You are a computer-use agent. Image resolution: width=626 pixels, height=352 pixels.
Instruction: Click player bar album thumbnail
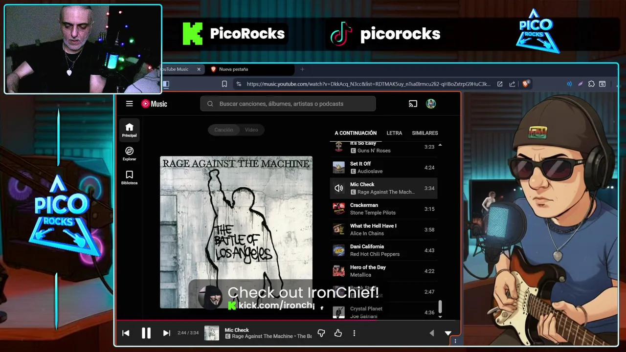[212, 333]
